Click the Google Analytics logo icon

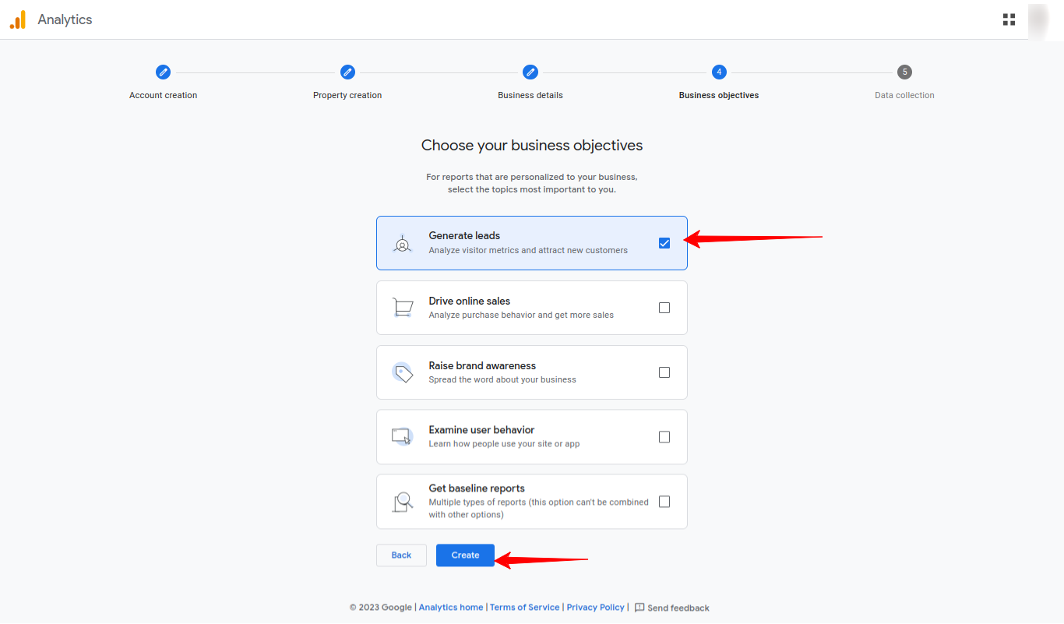coord(18,19)
